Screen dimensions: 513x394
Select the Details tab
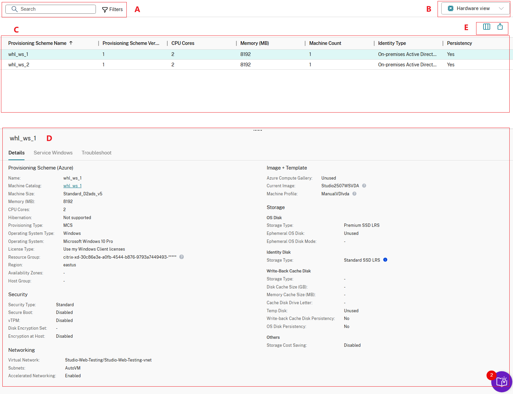coord(16,153)
